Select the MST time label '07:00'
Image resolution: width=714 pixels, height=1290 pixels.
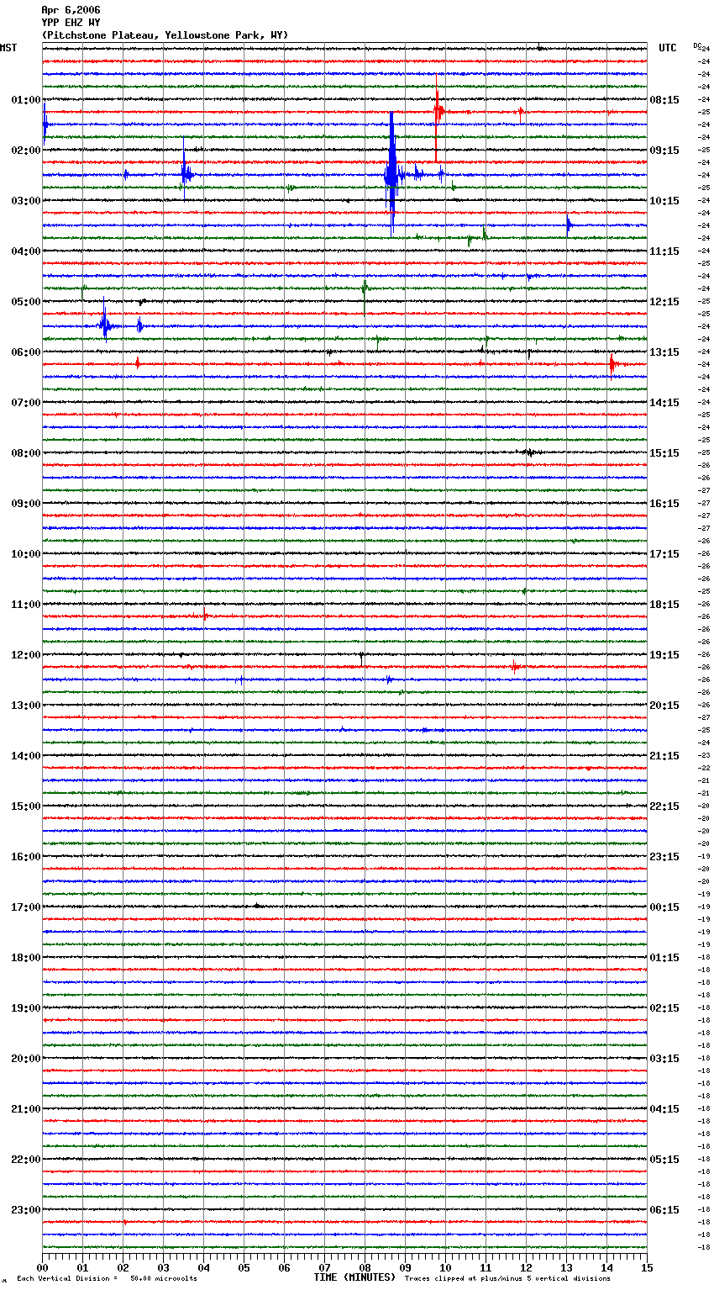[x=26, y=403]
